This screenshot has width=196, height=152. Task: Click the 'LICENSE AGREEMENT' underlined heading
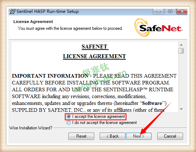pos(94,56)
